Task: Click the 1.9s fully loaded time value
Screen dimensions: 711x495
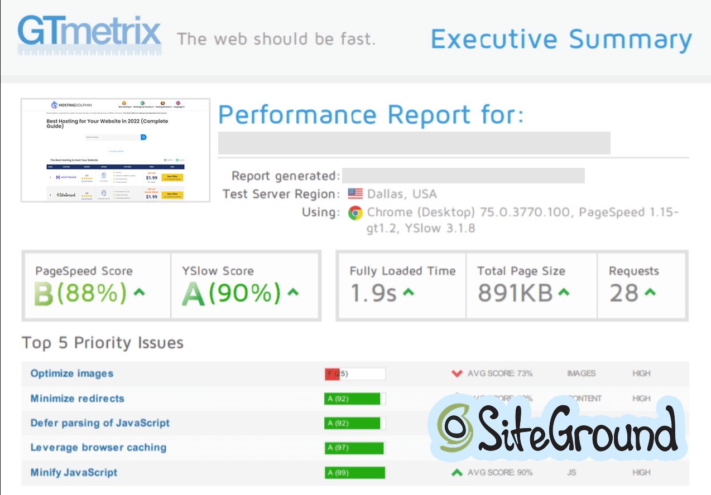Action: [373, 293]
